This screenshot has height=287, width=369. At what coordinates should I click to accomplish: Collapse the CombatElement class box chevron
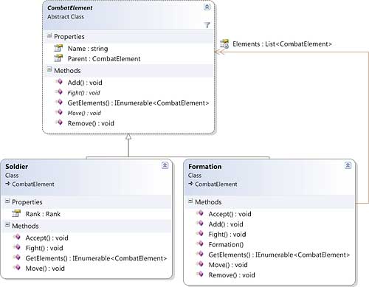click(x=207, y=7)
